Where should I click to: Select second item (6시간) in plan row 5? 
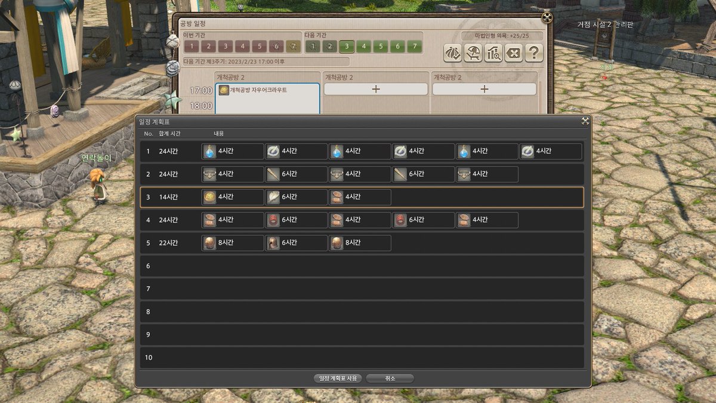tap(297, 243)
